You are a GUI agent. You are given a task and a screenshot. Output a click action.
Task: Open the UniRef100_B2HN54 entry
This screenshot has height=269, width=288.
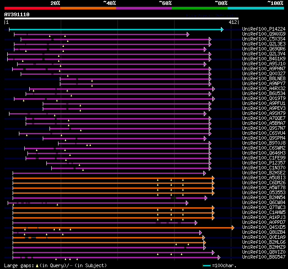pos(264,198)
